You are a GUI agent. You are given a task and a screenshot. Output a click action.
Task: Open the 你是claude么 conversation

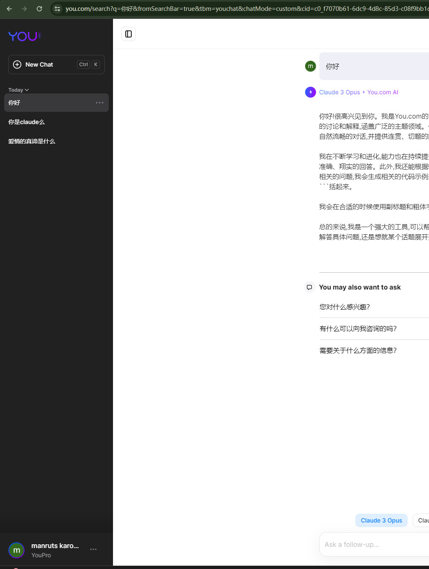point(26,122)
